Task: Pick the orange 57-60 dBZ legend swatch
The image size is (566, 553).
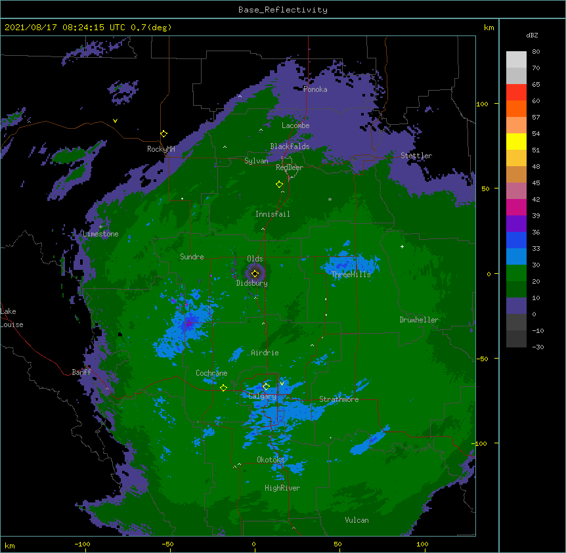Action: pos(516,109)
